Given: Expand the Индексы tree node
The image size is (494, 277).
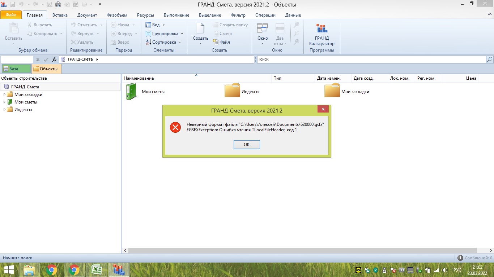Looking at the screenshot, I should pos(4,110).
